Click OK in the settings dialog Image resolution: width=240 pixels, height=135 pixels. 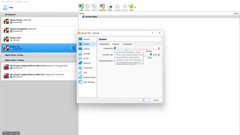coord(143,100)
